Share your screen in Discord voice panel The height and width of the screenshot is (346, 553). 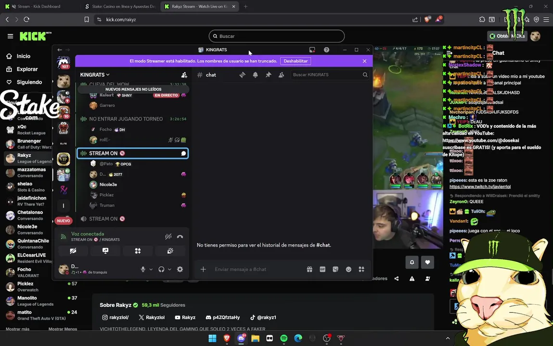click(105, 251)
